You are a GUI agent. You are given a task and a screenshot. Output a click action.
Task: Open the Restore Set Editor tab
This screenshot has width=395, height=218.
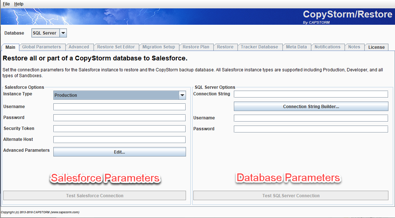116,47
